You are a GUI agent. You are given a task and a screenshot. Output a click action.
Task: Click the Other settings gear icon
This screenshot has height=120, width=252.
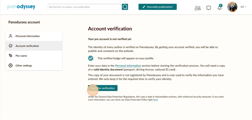pyautogui.click(x=11, y=65)
